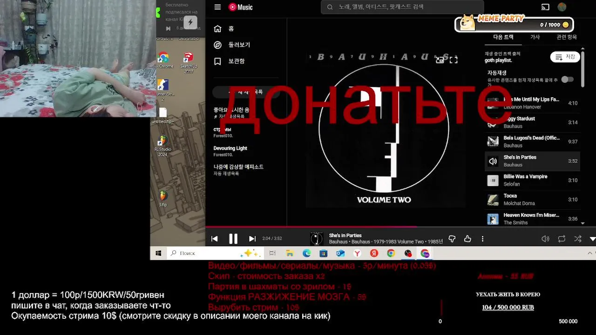This screenshot has height=335, width=596.
Task: Pause the playing song
Action: (233, 239)
